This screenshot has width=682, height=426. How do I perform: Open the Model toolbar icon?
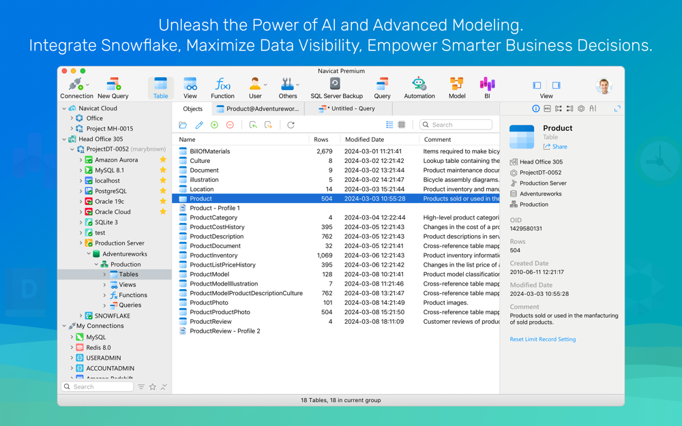pyautogui.click(x=457, y=88)
